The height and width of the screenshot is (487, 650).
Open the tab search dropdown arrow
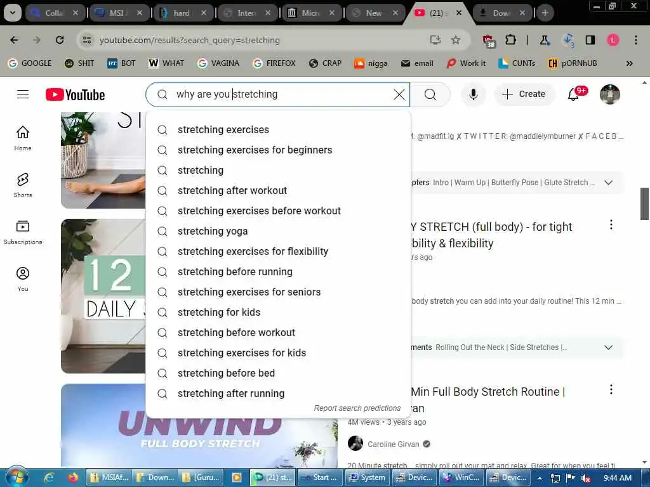(x=13, y=13)
